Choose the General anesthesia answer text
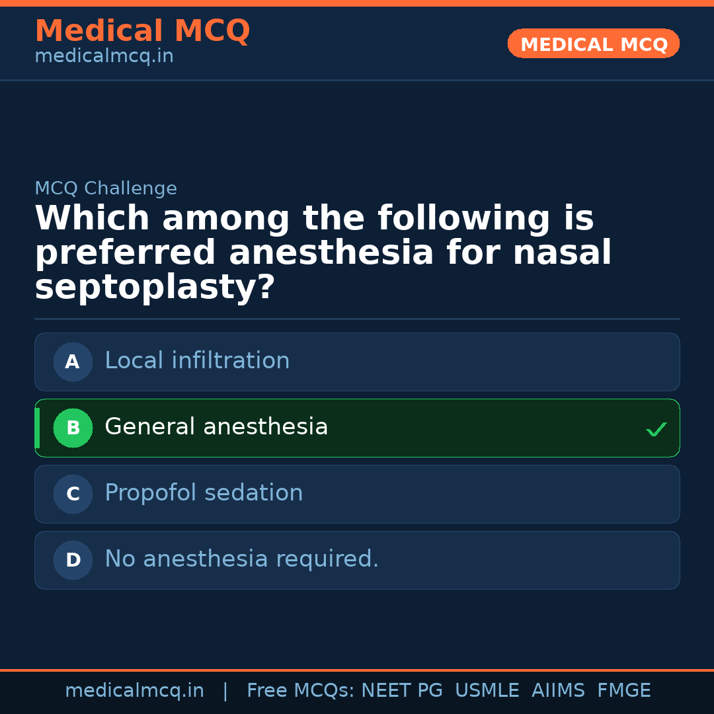 coord(216,427)
